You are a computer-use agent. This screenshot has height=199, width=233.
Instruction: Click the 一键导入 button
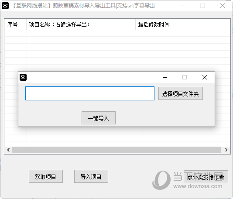99,118
